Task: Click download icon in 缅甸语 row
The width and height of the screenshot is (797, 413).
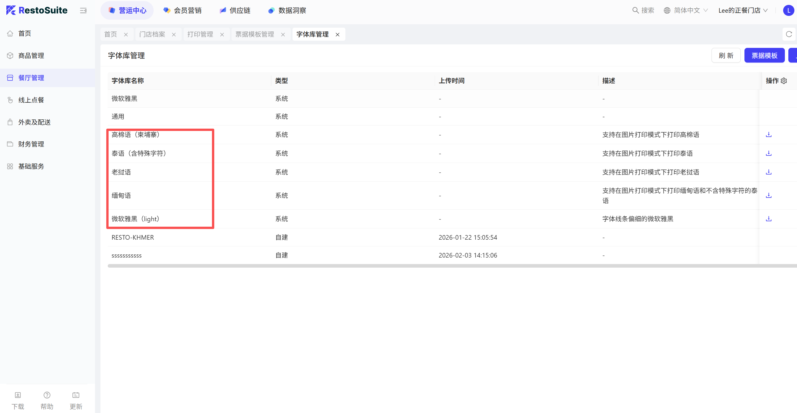Action: point(768,196)
